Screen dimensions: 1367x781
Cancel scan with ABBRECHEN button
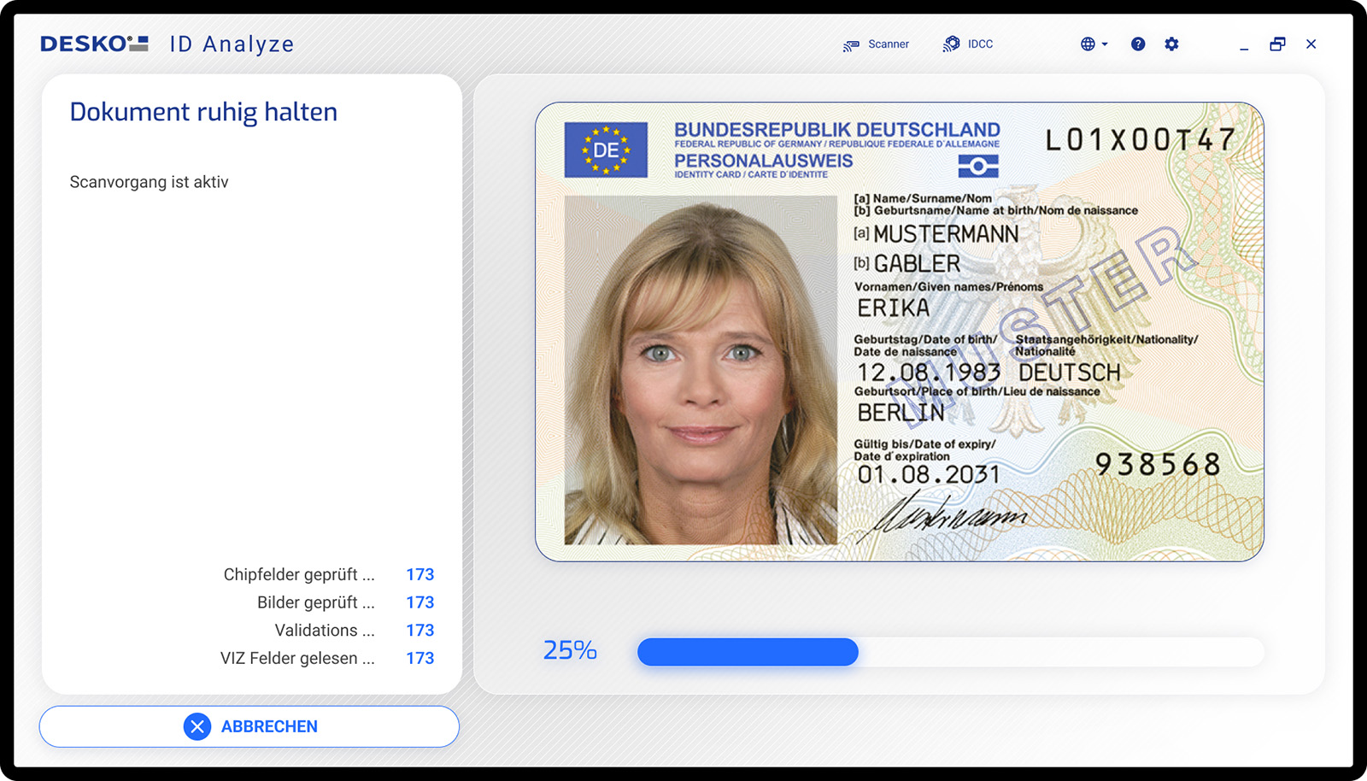[x=249, y=726]
